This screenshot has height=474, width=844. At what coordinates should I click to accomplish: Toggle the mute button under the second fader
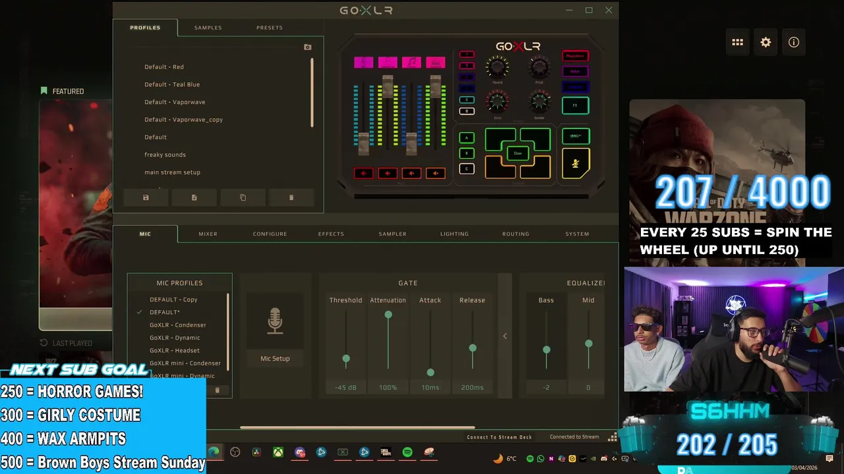(x=388, y=173)
